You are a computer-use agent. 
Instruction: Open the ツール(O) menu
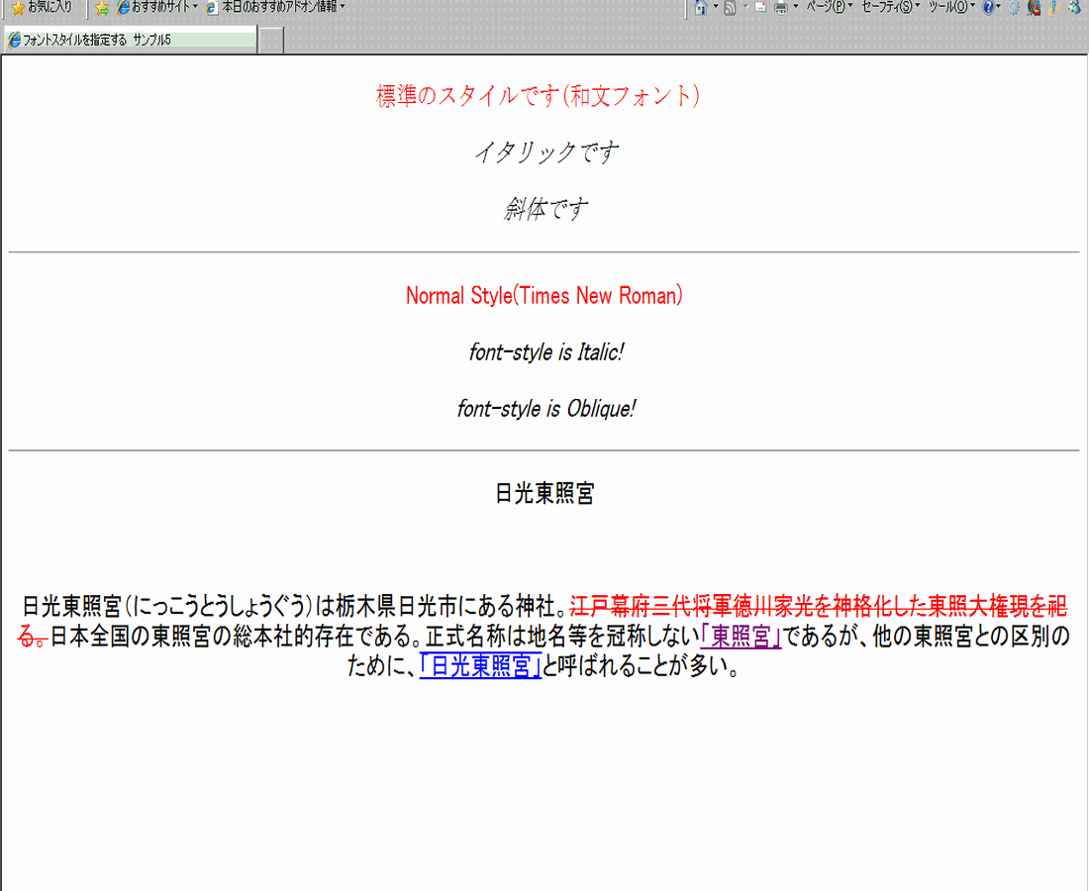click(x=952, y=7)
